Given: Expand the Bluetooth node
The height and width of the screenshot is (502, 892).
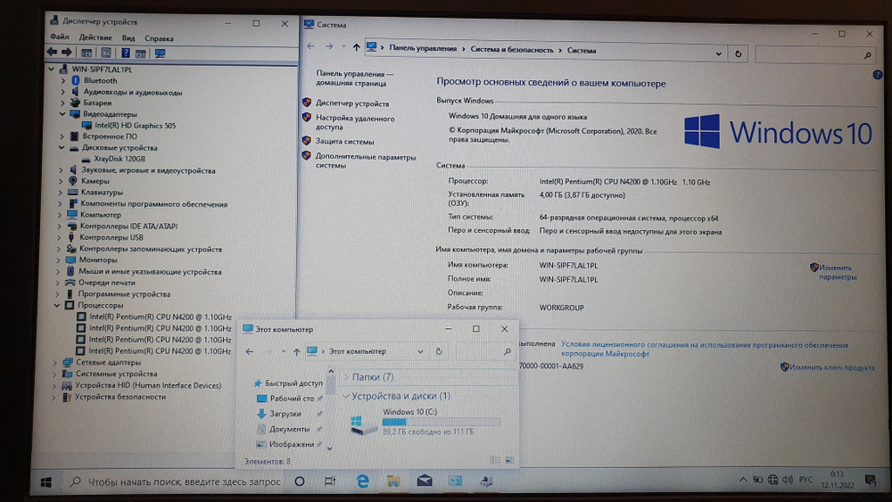Looking at the screenshot, I should (x=63, y=81).
